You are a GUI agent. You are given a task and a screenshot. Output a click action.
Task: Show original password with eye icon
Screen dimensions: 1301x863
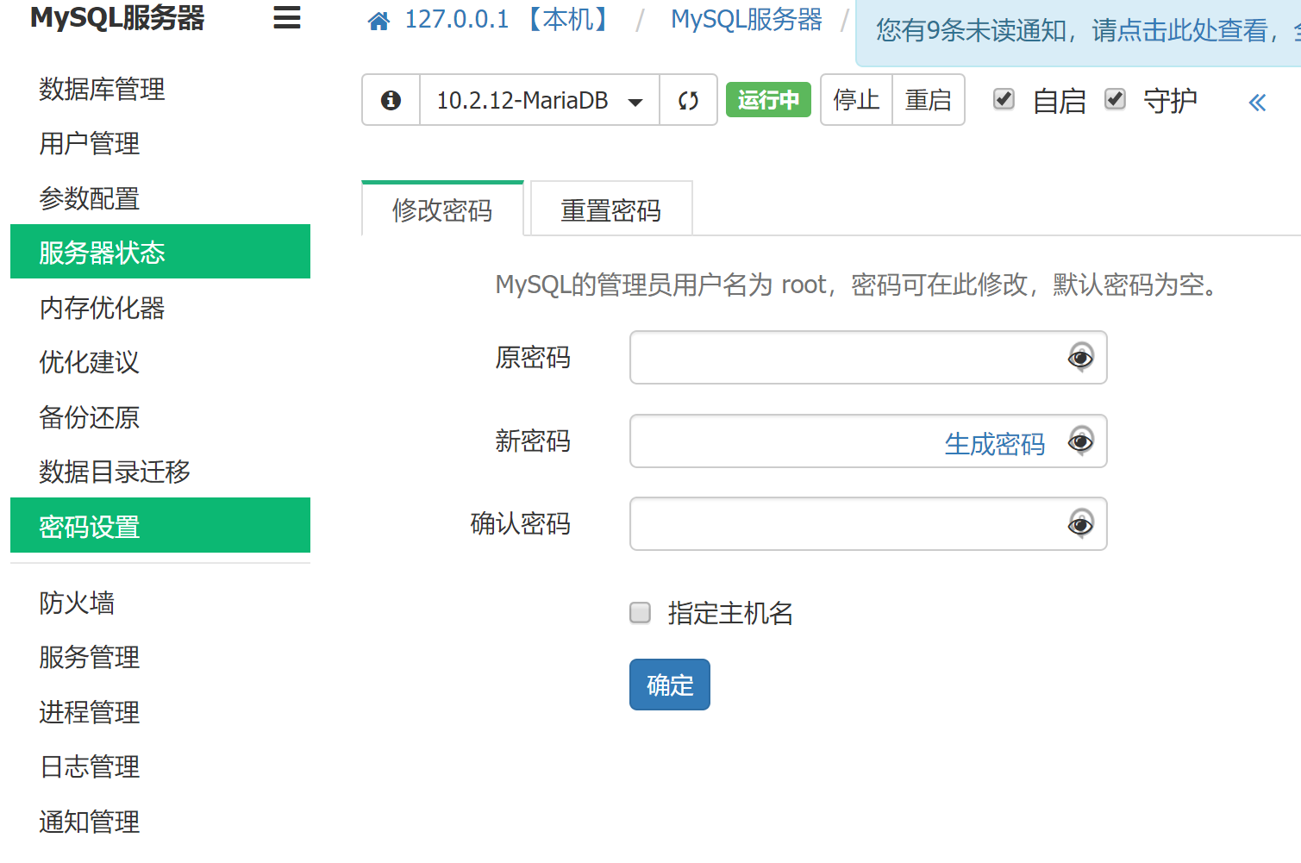tap(1080, 357)
